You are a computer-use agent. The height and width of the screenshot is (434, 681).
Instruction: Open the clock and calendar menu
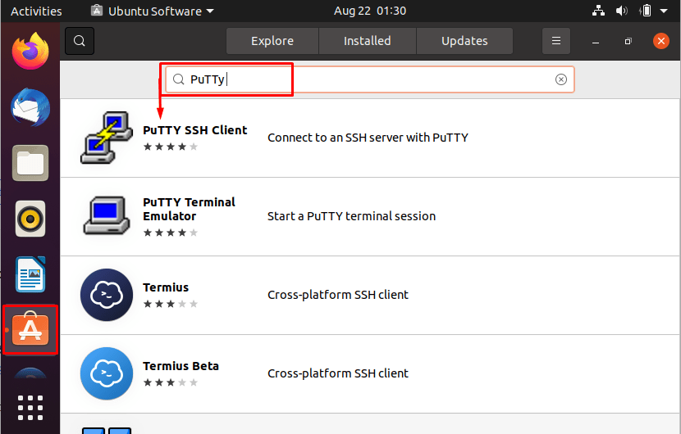[370, 11]
